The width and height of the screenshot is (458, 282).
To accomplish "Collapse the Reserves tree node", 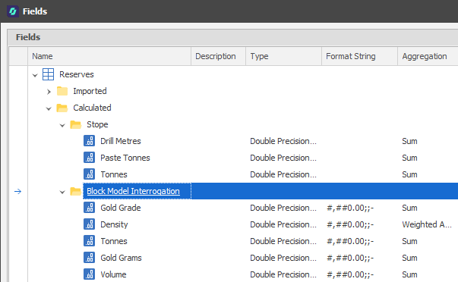I will point(35,75).
